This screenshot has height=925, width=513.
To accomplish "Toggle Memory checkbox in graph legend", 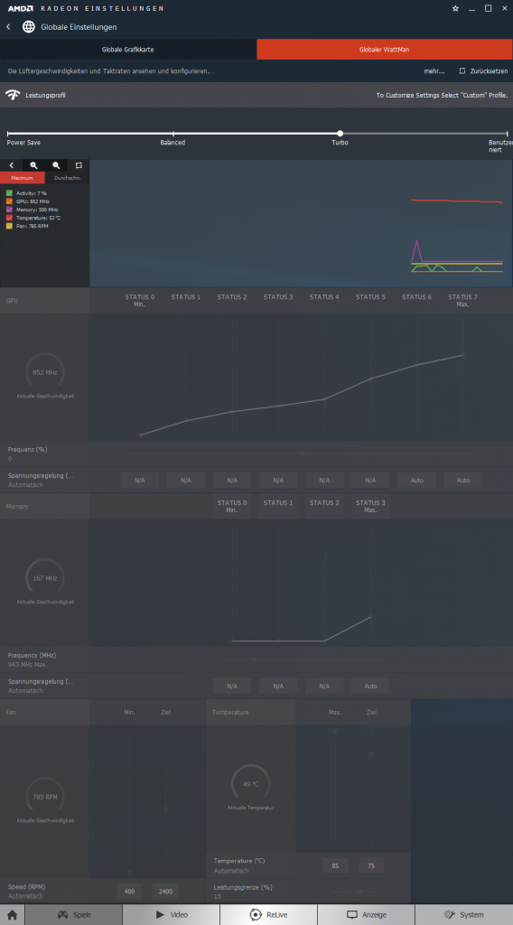I will coord(9,210).
